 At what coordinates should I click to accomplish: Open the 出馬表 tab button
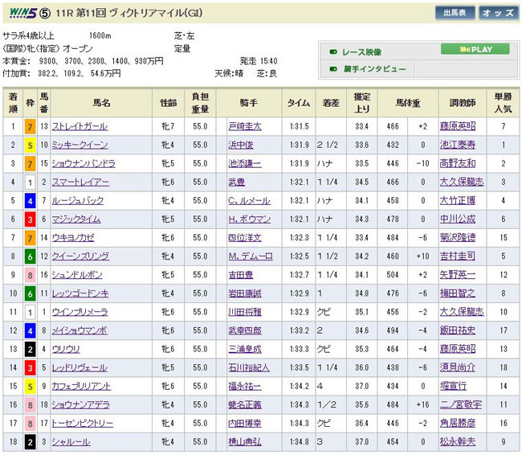point(457,14)
